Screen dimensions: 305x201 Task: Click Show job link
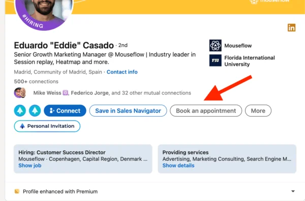(30, 165)
